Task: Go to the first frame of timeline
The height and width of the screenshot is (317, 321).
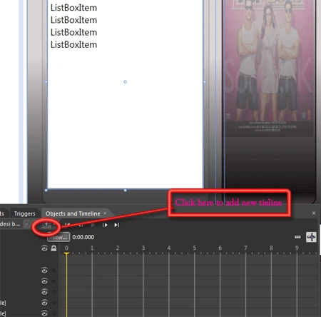Action: tap(68, 224)
